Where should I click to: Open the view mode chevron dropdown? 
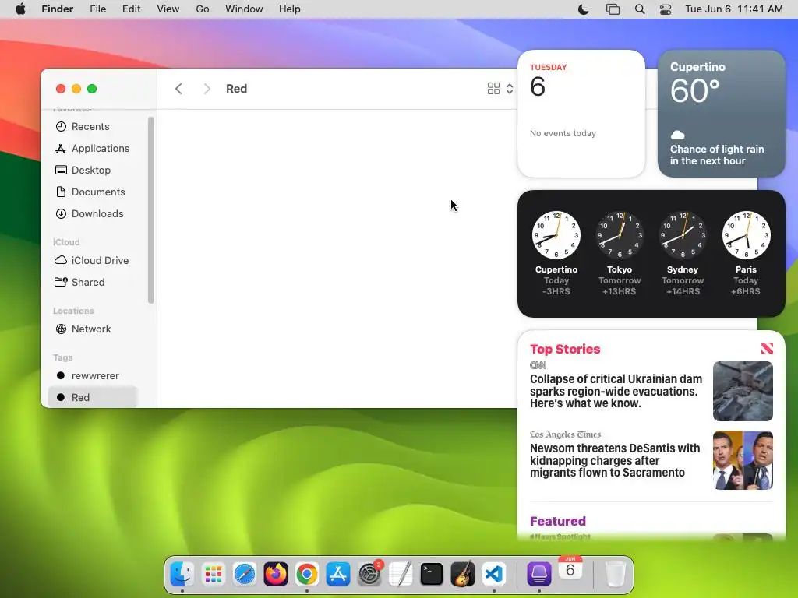click(510, 89)
